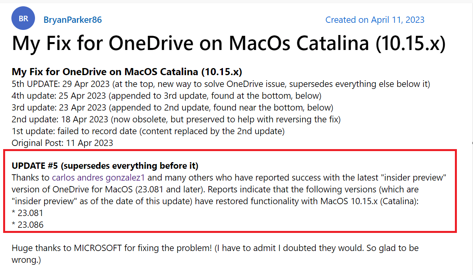This screenshot has height=275, width=473.
Task: Open carlos andres gonzalez1's profile link
Action: click(99, 177)
